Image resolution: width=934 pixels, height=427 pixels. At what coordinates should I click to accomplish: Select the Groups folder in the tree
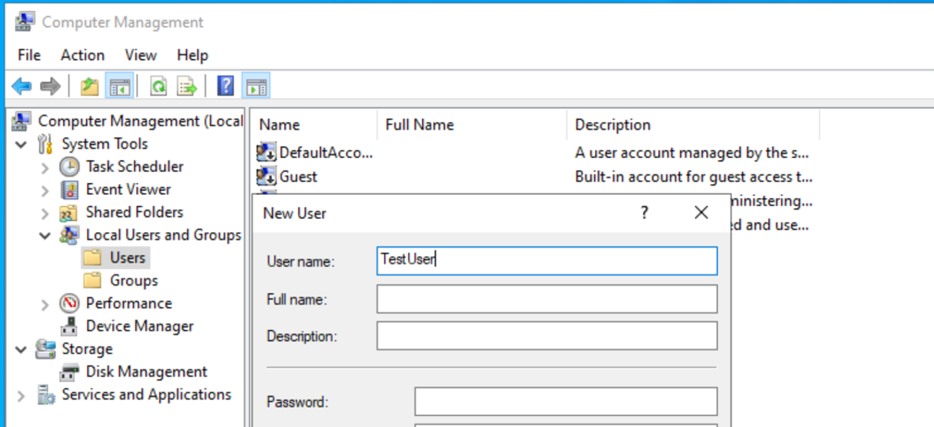click(133, 280)
